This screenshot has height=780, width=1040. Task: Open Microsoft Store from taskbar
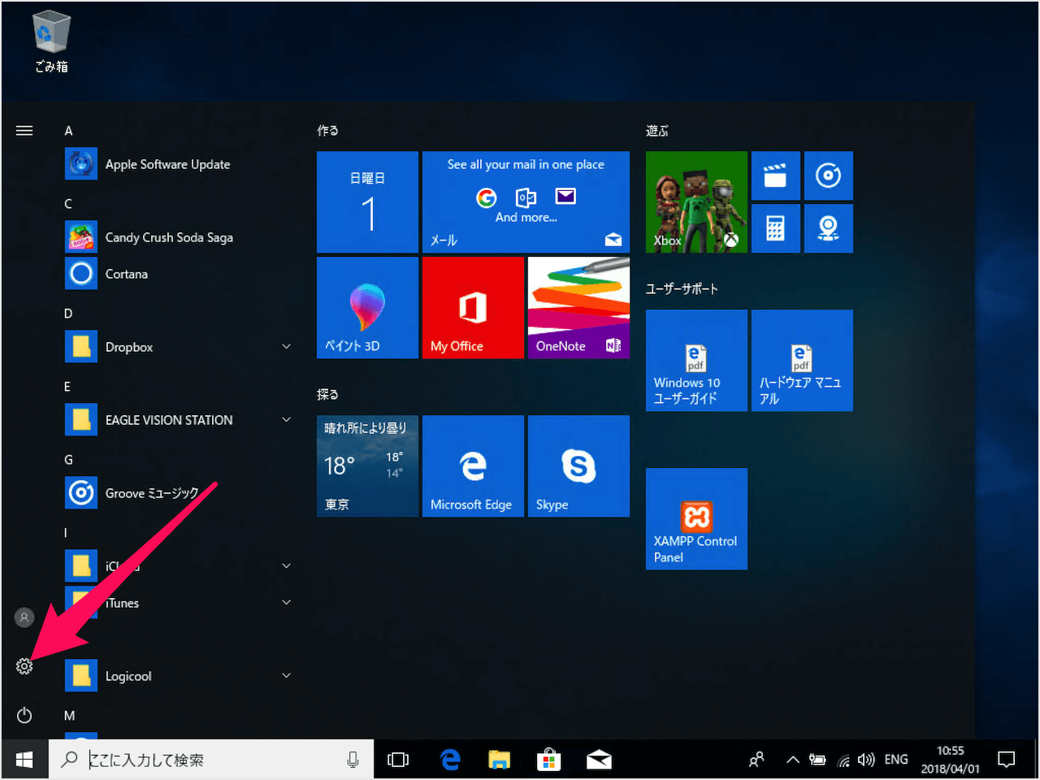pyautogui.click(x=548, y=760)
